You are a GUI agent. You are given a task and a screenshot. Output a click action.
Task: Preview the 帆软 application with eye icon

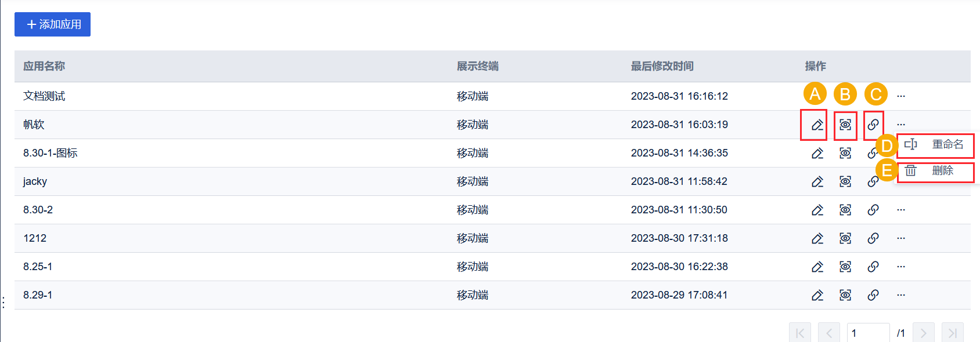pyautogui.click(x=845, y=125)
